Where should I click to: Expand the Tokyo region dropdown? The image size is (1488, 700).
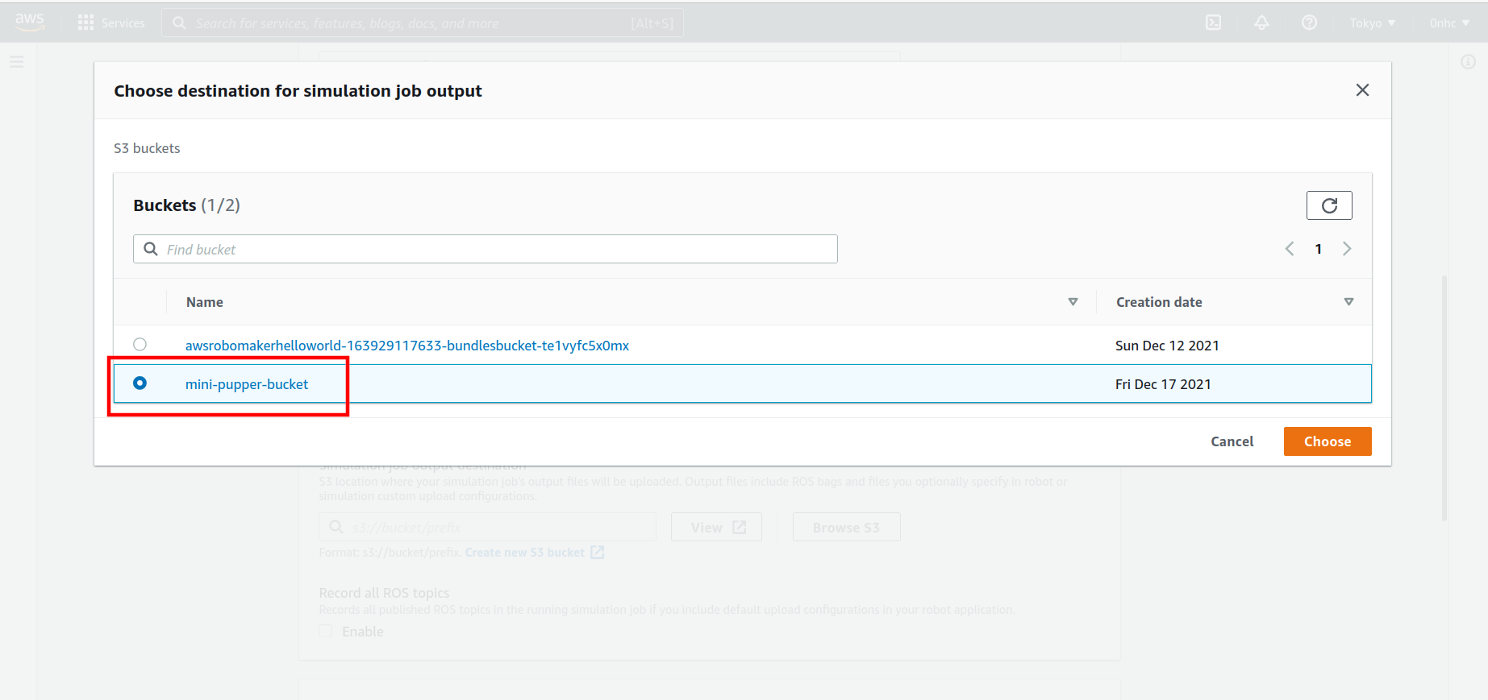click(x=1372, y=23)
